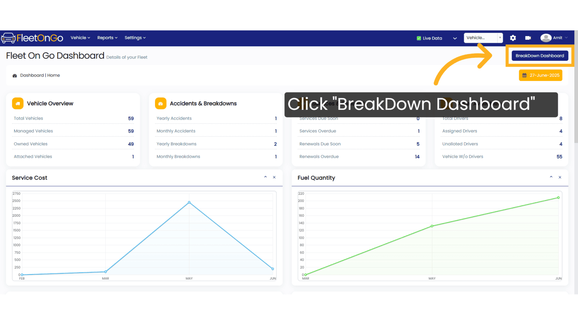The image size is (578, 325).
Task: Click the MAR data point on Service Cost chart
Action: click(105, 272)
